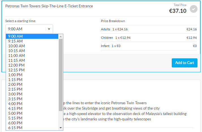Select the 4:00 PM time
The image size is (202, 132).
click(32, 104)
